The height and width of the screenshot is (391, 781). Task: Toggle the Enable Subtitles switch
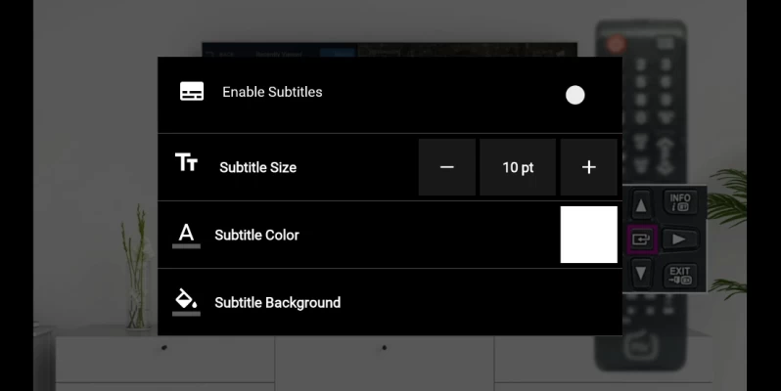574,95
